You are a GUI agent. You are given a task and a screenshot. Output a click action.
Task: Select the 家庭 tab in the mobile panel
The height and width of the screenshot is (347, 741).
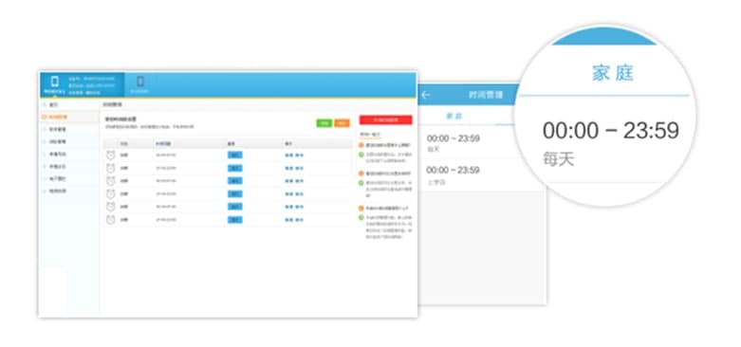[454, 116]
